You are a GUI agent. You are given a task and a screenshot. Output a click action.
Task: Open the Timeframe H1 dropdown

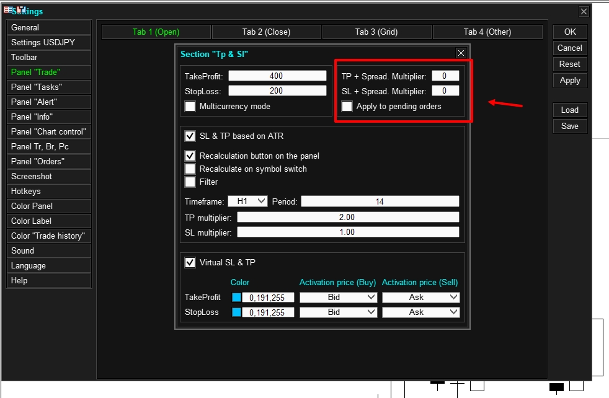click(x=247, y=201)
